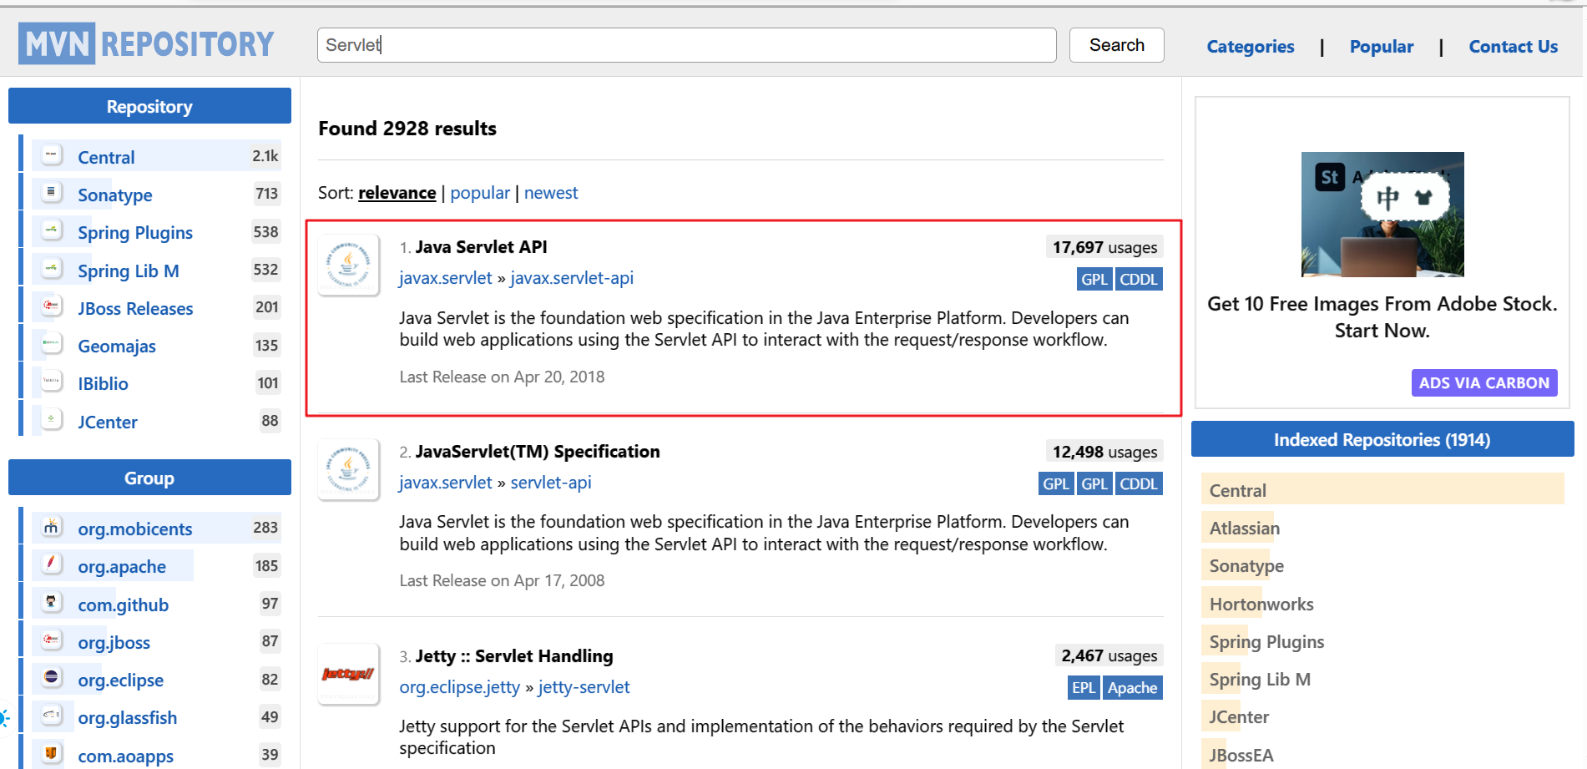Filter by the org.apache group link
The width and height of the screenshot is (1587, 769).
[122, 567]
